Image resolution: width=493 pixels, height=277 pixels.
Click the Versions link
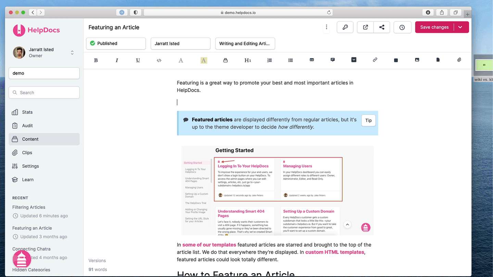[97, 261]
